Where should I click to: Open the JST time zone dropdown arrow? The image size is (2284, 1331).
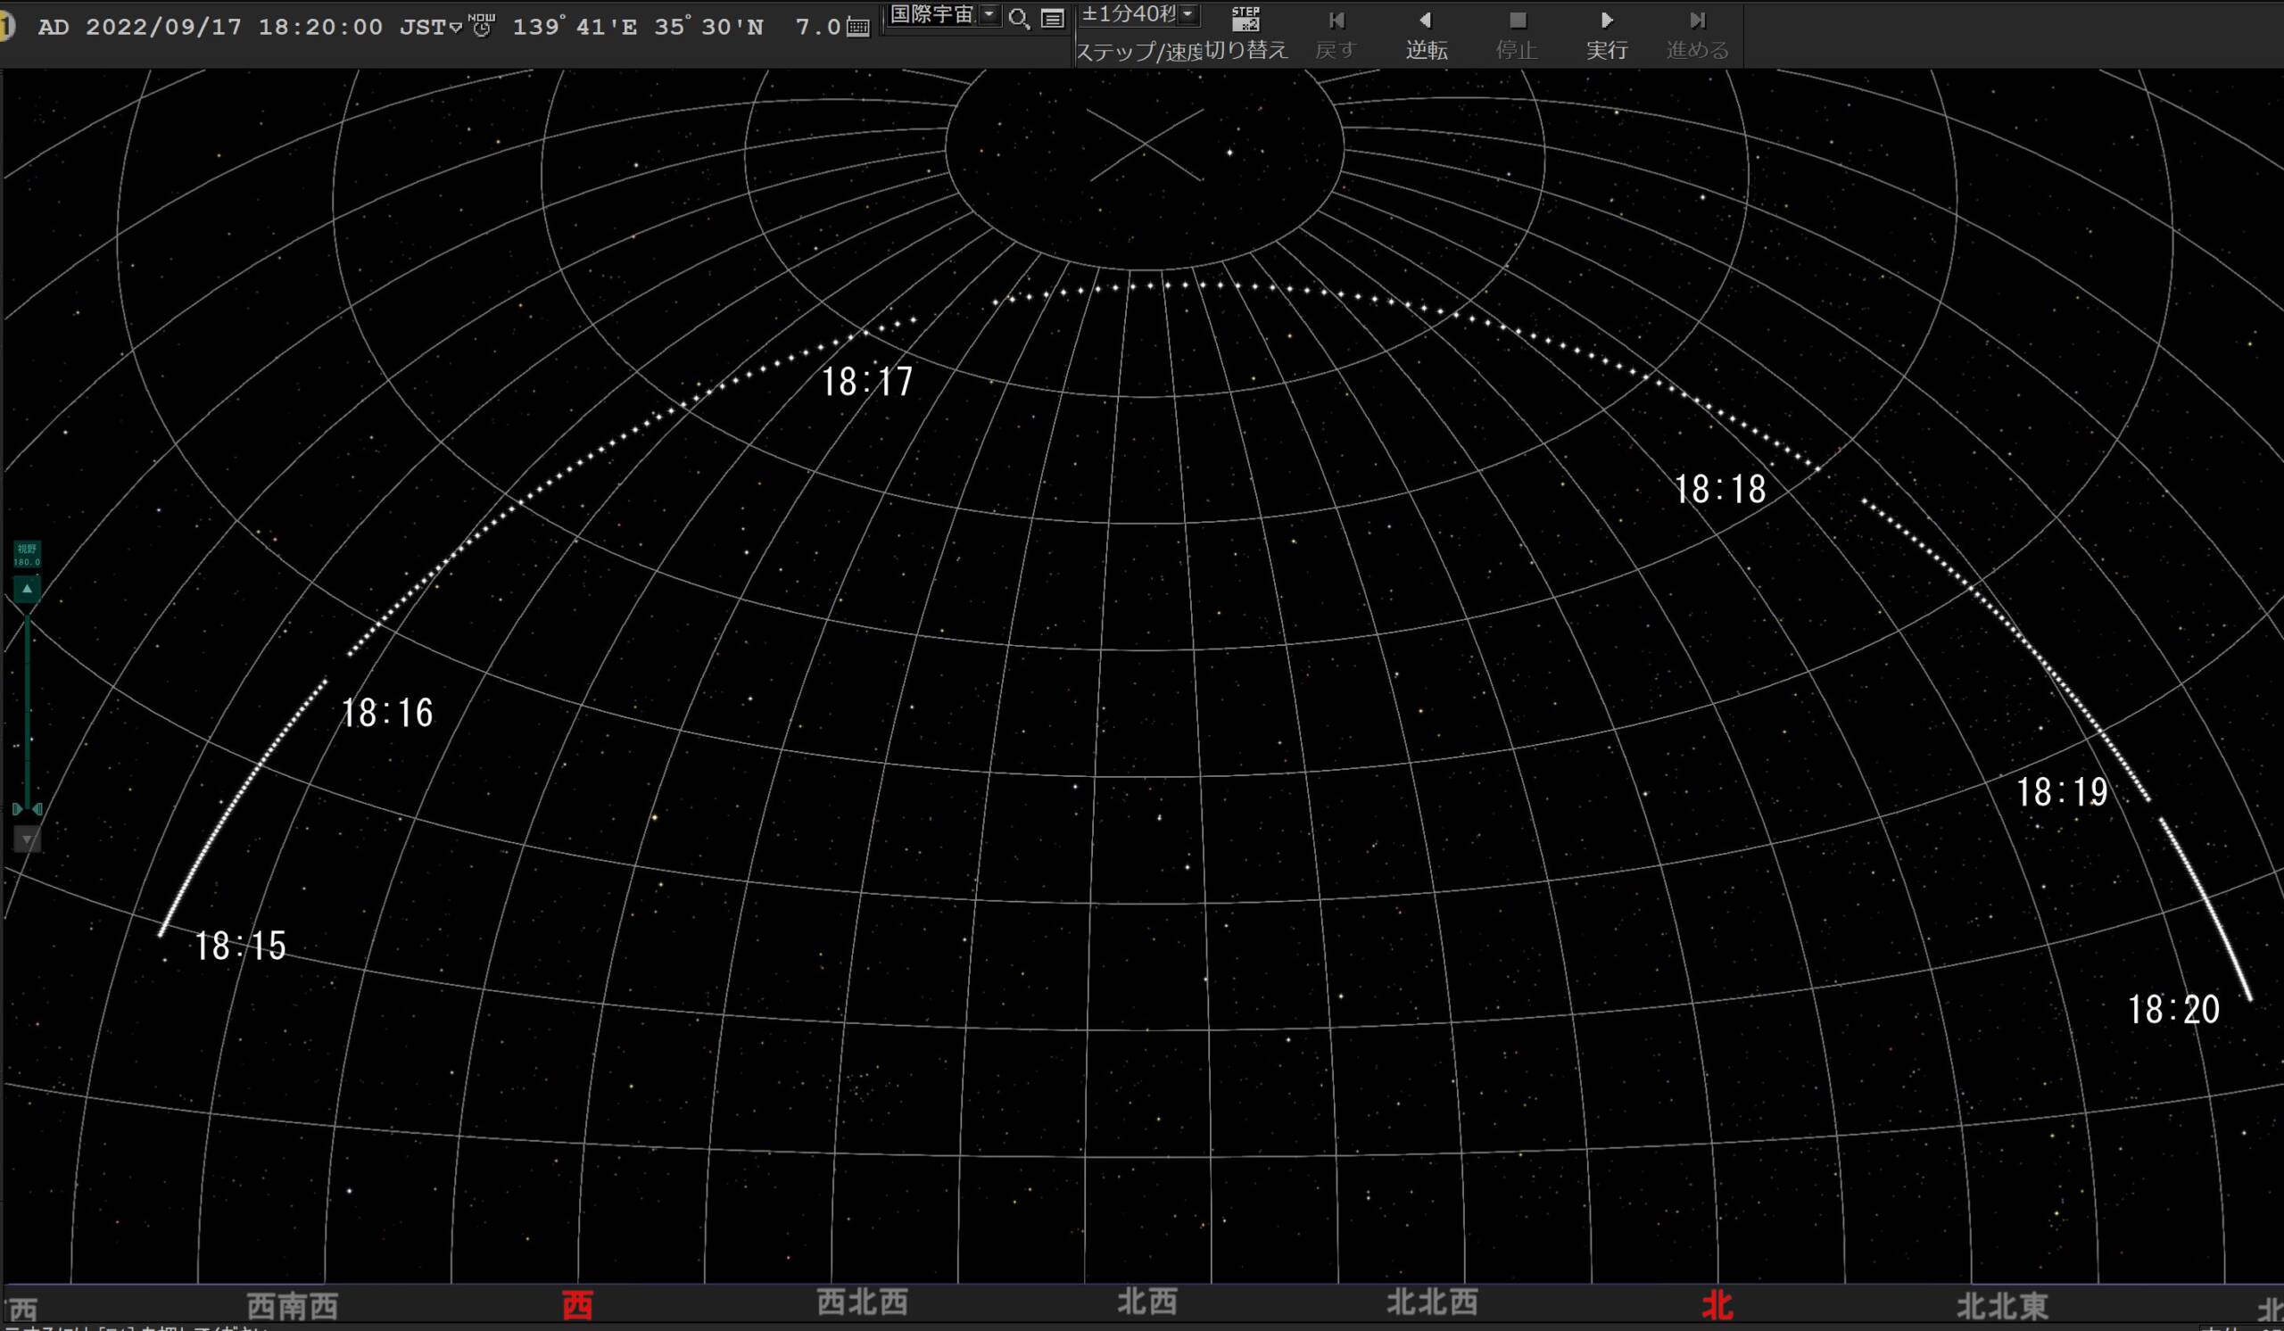tap(456, 27)
